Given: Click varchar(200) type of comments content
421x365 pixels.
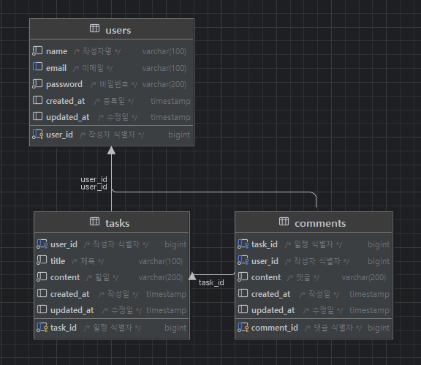Looking at the screenshot, I should 364,277.
